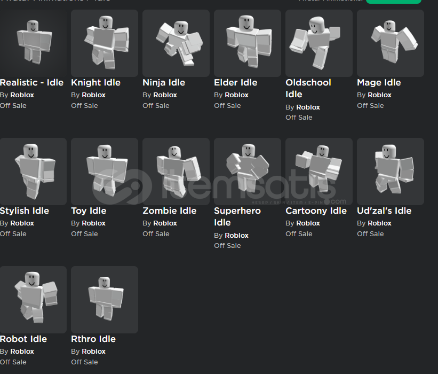Viewport: 438px width, 374px height.
Task: Follow the "Mage Idle" title link
Action: [379, 82]
